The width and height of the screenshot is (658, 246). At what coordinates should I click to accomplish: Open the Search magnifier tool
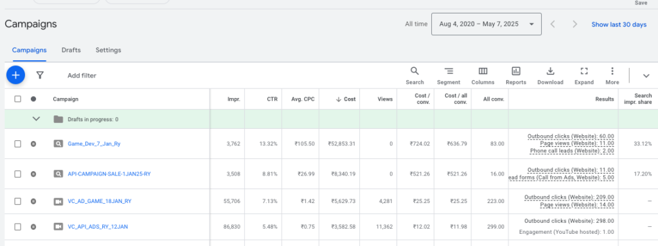click(414, 76)
